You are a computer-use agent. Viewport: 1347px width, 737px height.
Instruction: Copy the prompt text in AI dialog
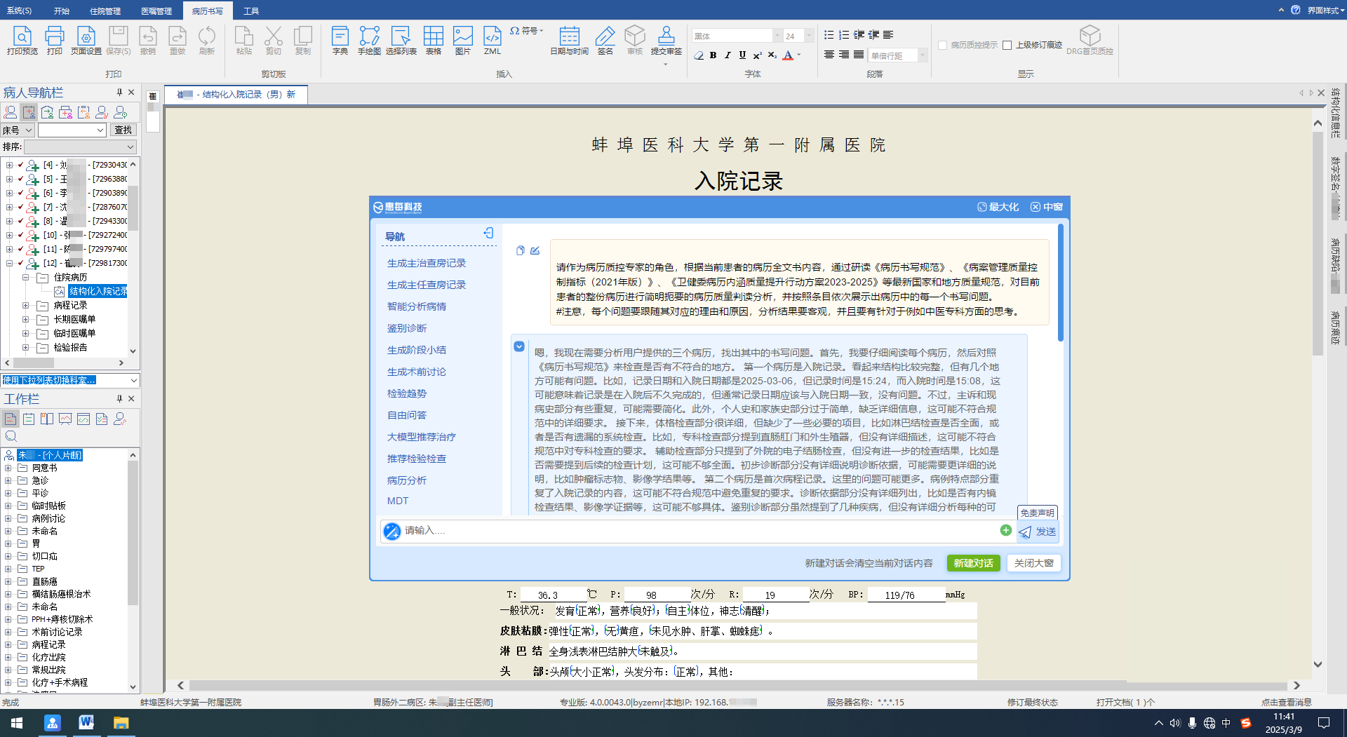(x=520, y=250)
